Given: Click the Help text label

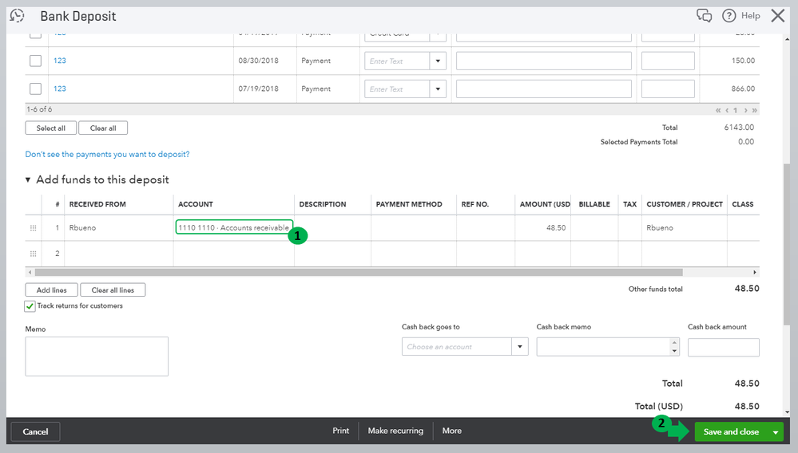Looking at the screenshot, I should [750, 16].
